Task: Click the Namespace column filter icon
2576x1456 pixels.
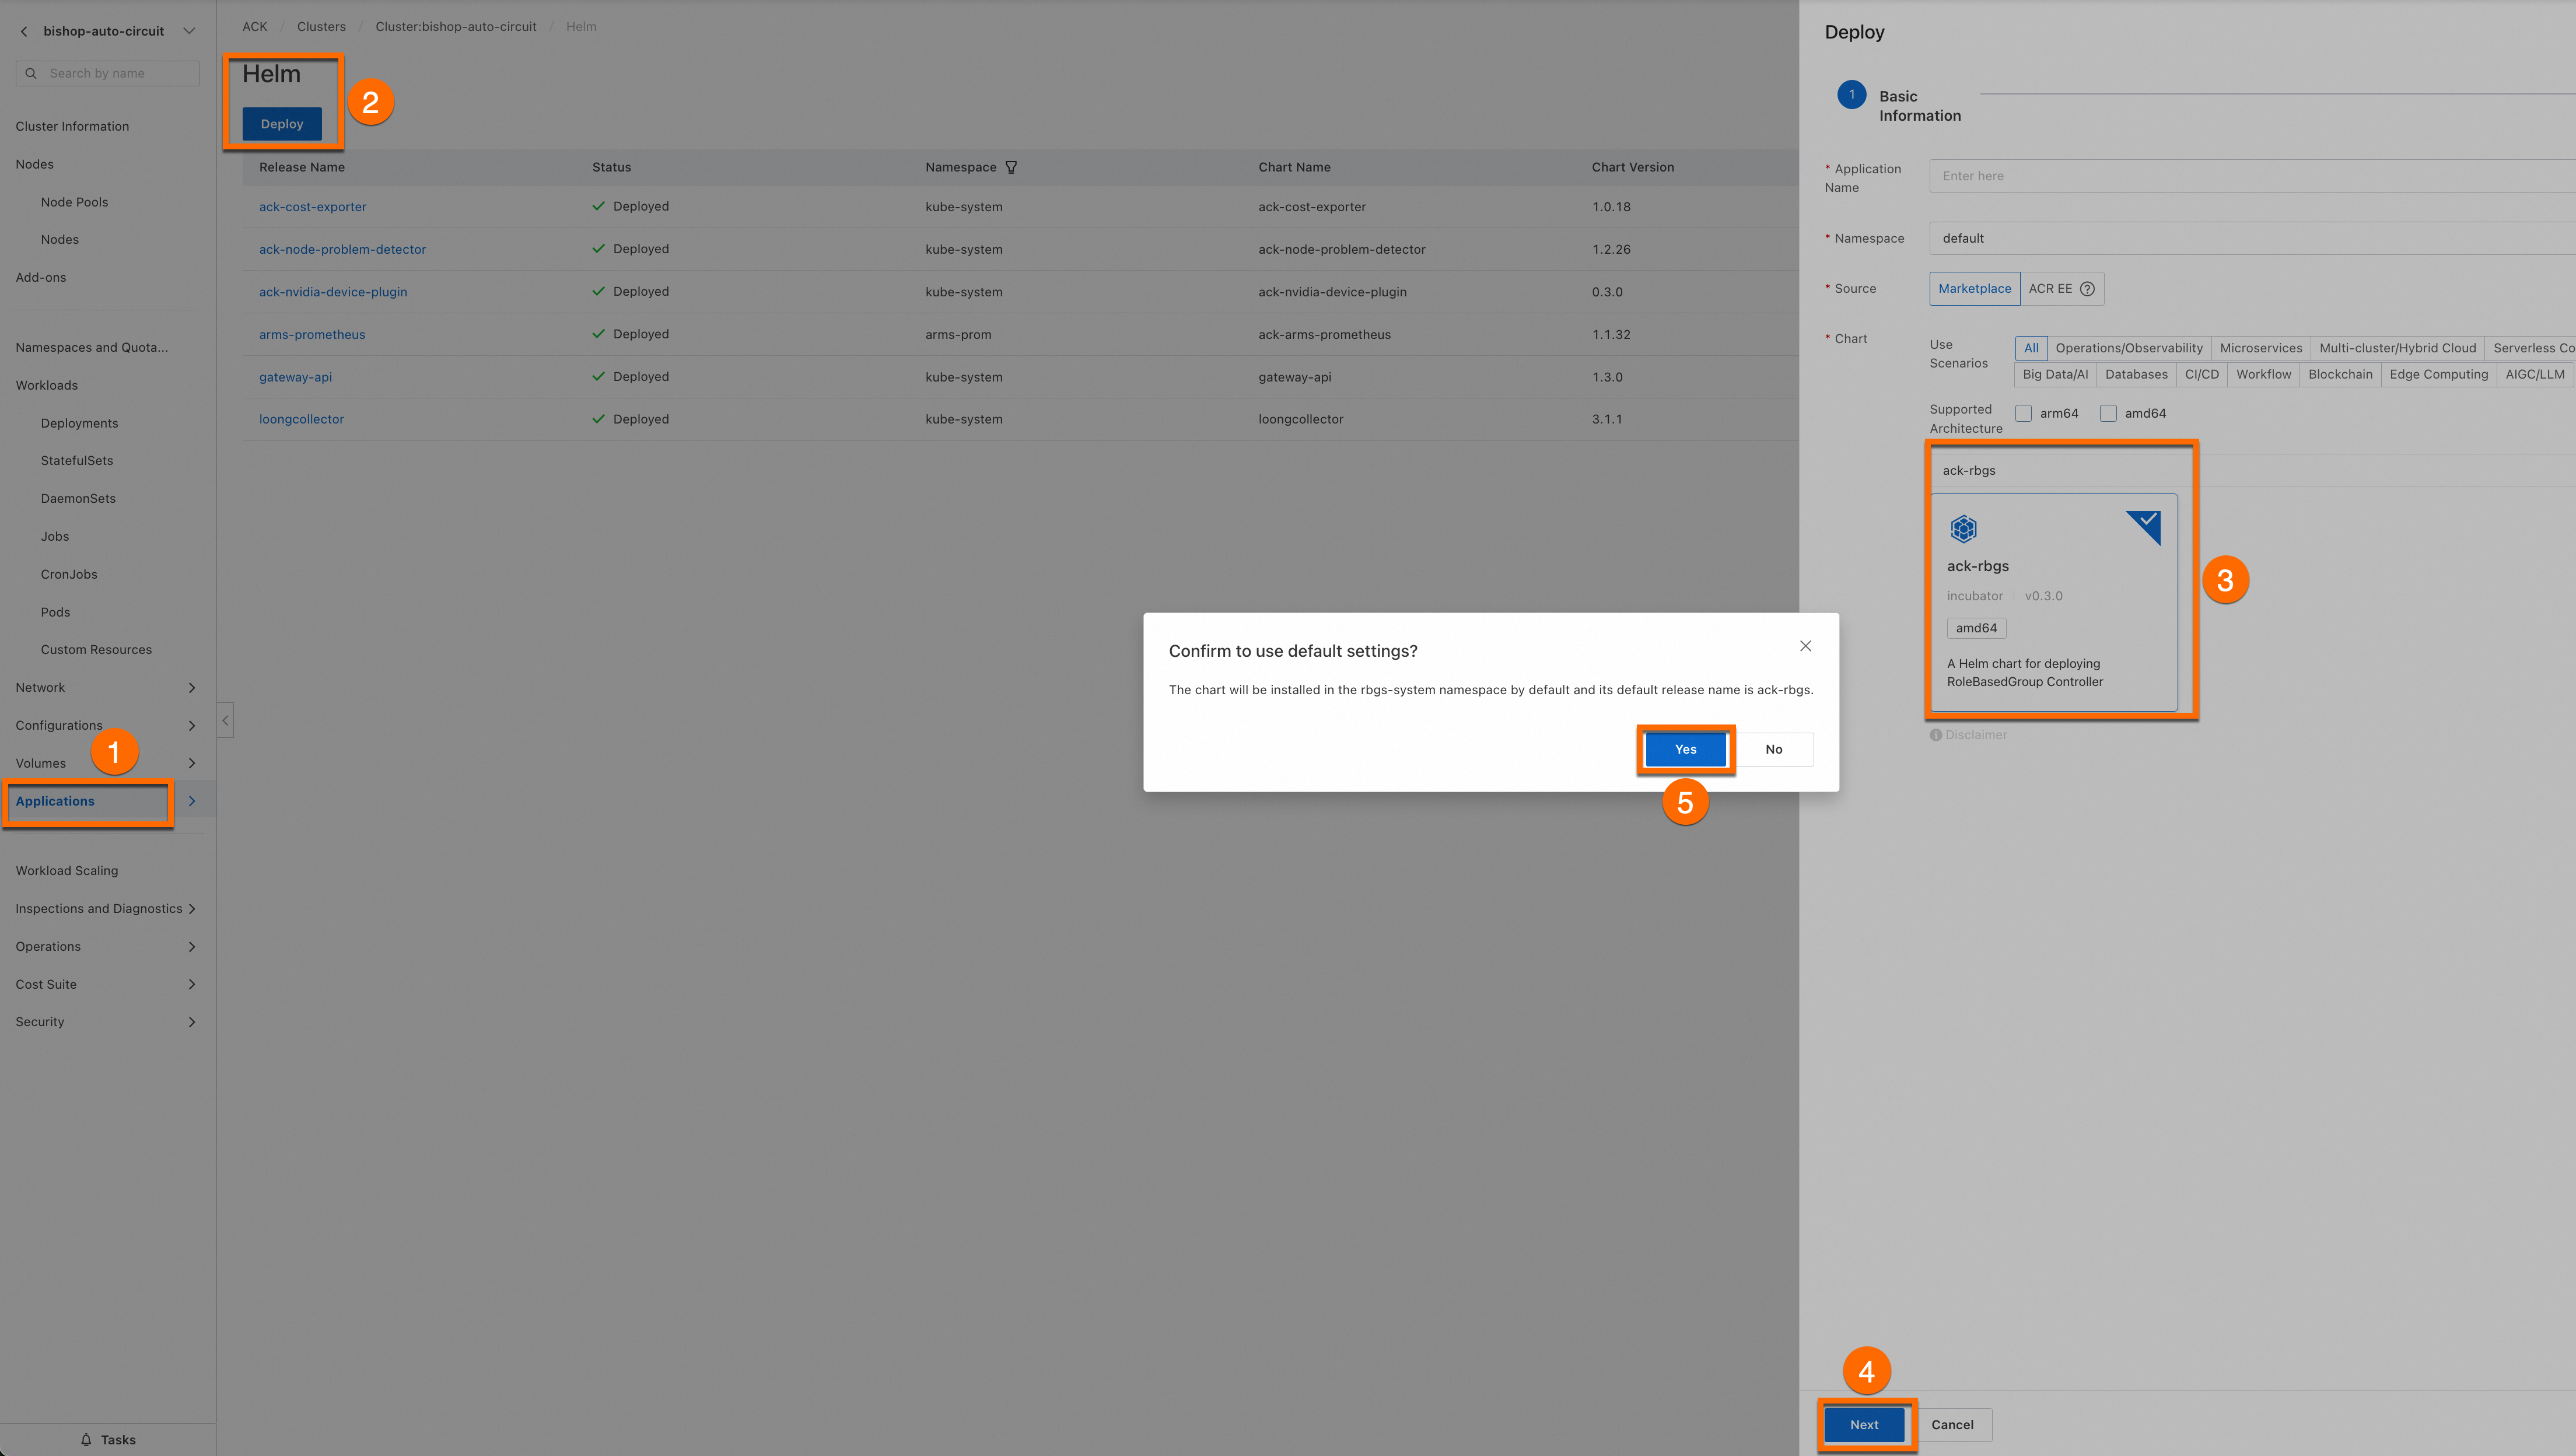Action: tap(1011, 167)
